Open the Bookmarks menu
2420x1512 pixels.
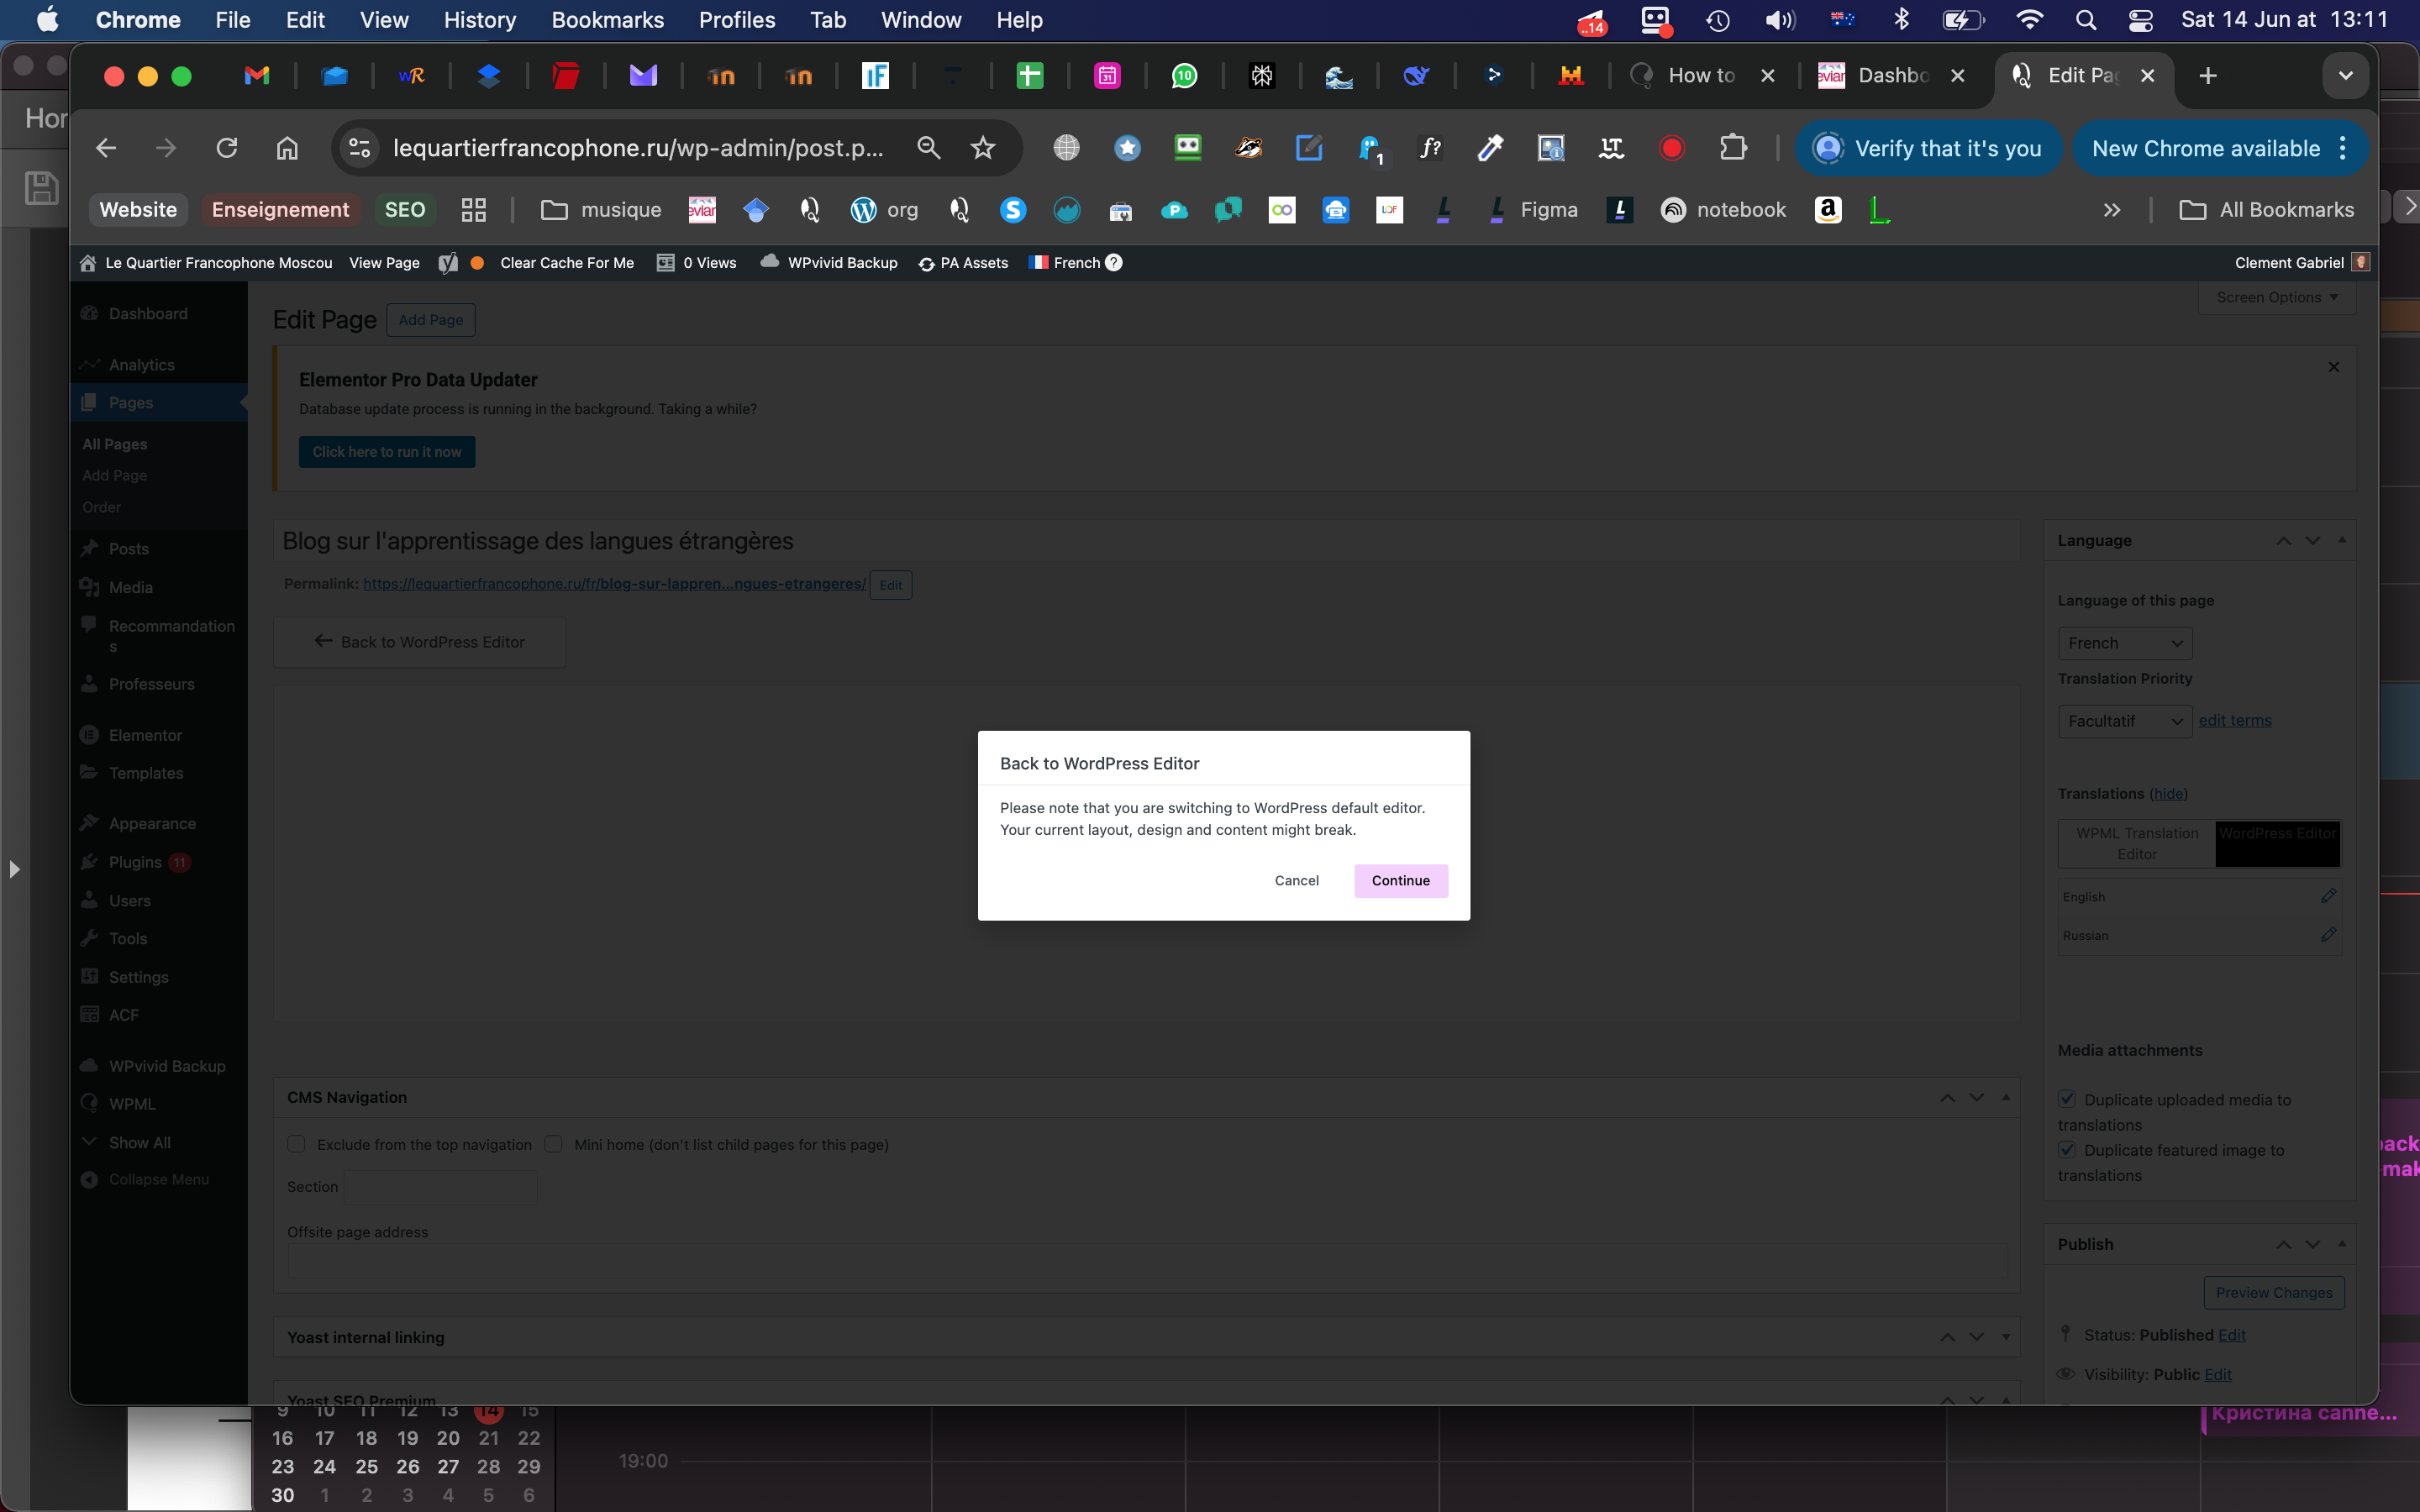tap(607, 20)
